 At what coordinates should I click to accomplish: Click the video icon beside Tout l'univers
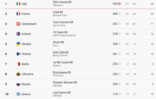(72, 22)
